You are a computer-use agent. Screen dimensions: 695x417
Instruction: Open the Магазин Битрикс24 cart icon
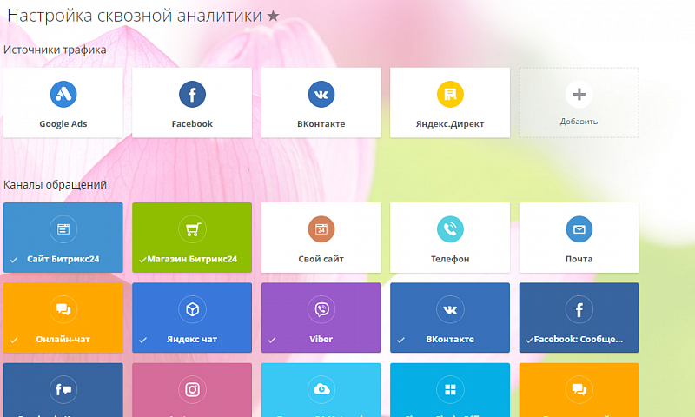(x=192, y=229)
